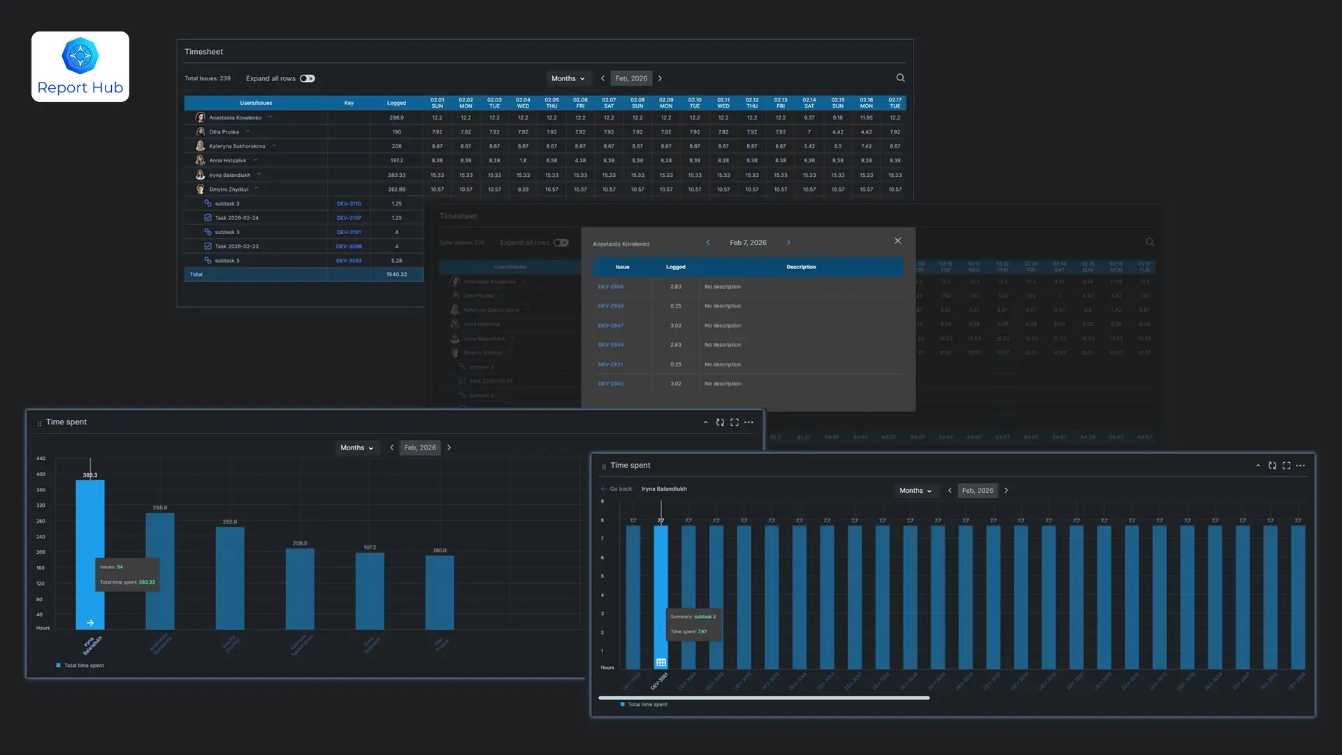Click Feb, 2026 date field in left chart
This screenshot has width=1342, height=755.
point(420,447)
